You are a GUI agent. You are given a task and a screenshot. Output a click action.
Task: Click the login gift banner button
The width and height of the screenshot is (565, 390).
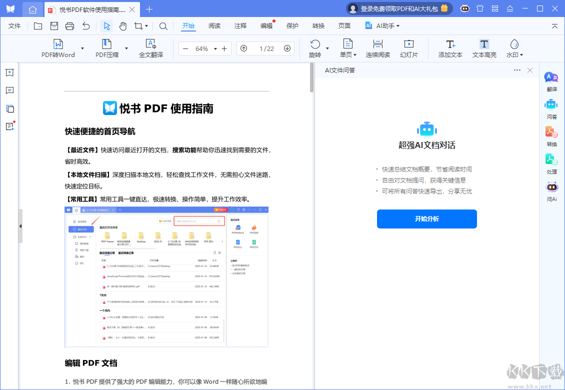click(398, 8)
